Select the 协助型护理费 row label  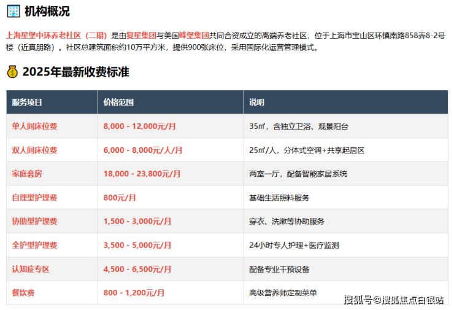35,221
